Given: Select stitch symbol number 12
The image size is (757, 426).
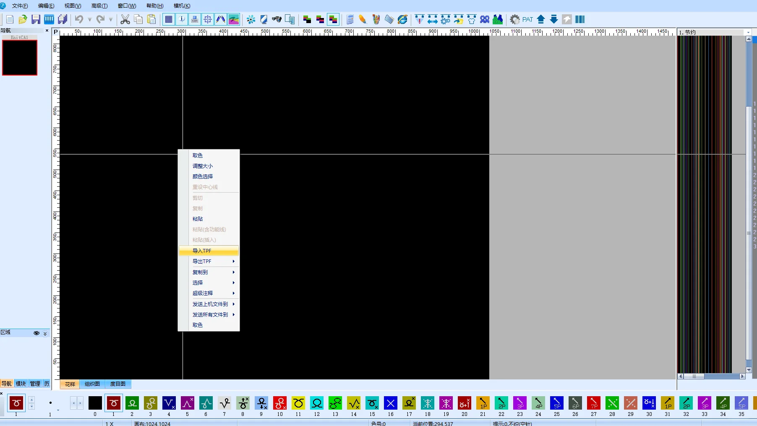Looking at the screenshot, I should [317, 403].
